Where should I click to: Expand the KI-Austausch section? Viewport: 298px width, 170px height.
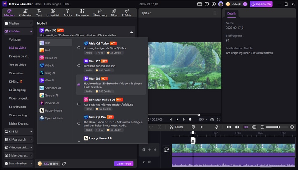[x=18, y=139]
